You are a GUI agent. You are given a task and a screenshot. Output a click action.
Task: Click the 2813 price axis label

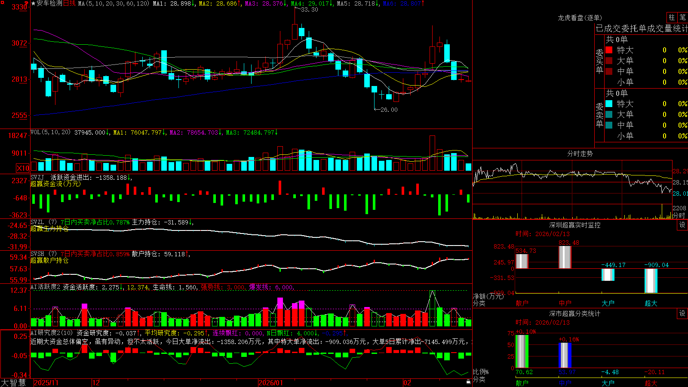tap(19, 79)
